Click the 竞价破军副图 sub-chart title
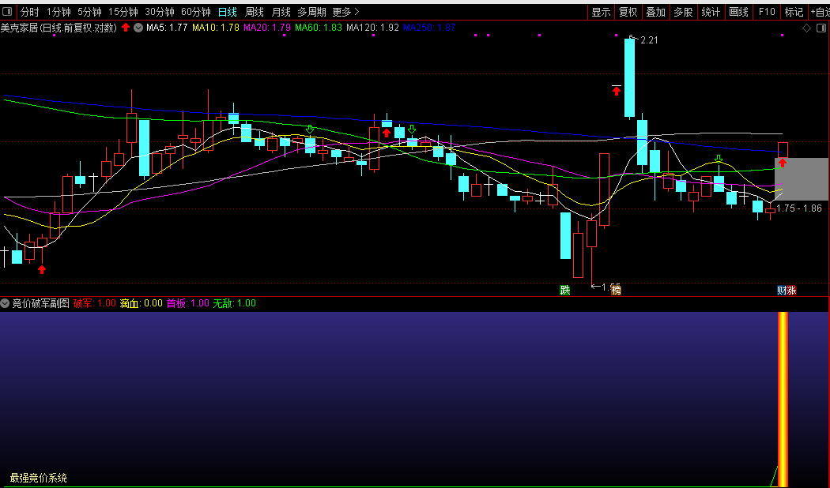 (x=41, y=303)
